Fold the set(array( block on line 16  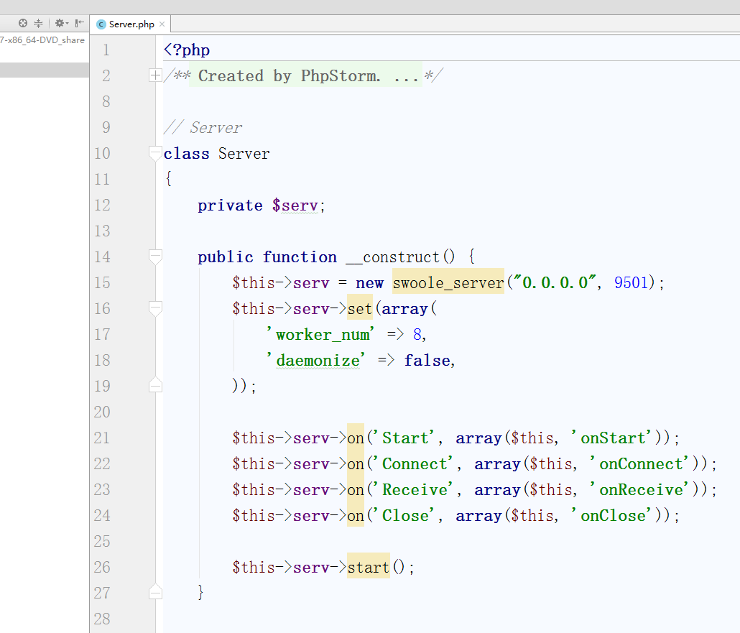[x=154, y=308]
